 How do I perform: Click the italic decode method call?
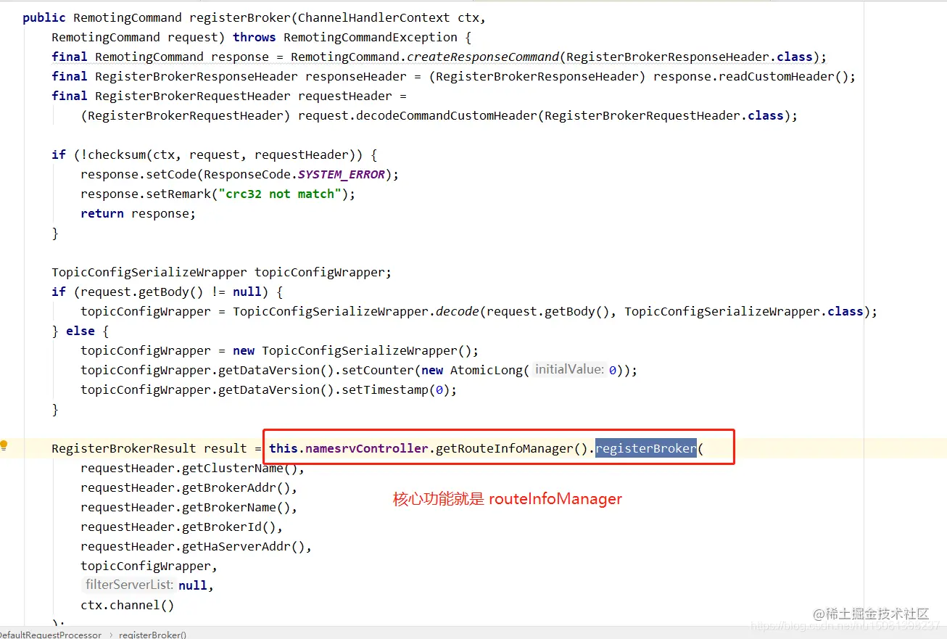[x=458, y=311]
